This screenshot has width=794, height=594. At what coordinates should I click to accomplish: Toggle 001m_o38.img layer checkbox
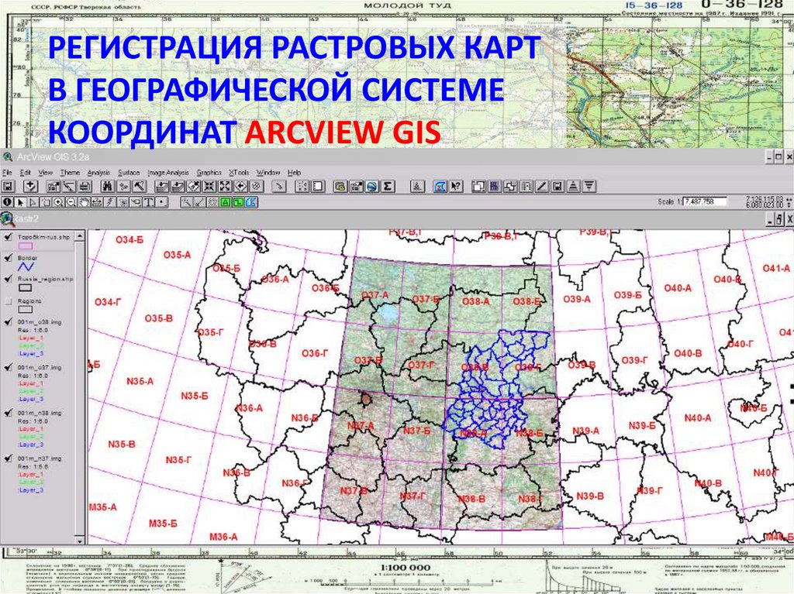8,322
